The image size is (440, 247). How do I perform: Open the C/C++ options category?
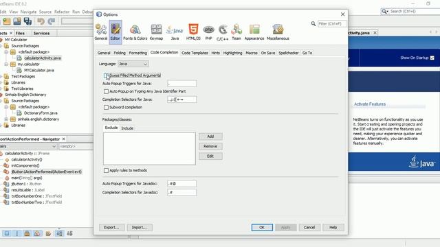pos(223,32)
